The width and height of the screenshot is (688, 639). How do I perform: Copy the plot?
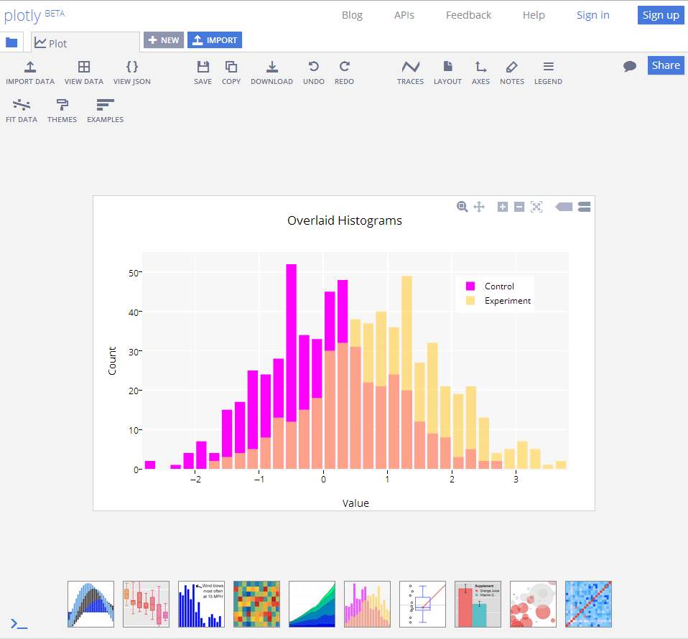231,72
